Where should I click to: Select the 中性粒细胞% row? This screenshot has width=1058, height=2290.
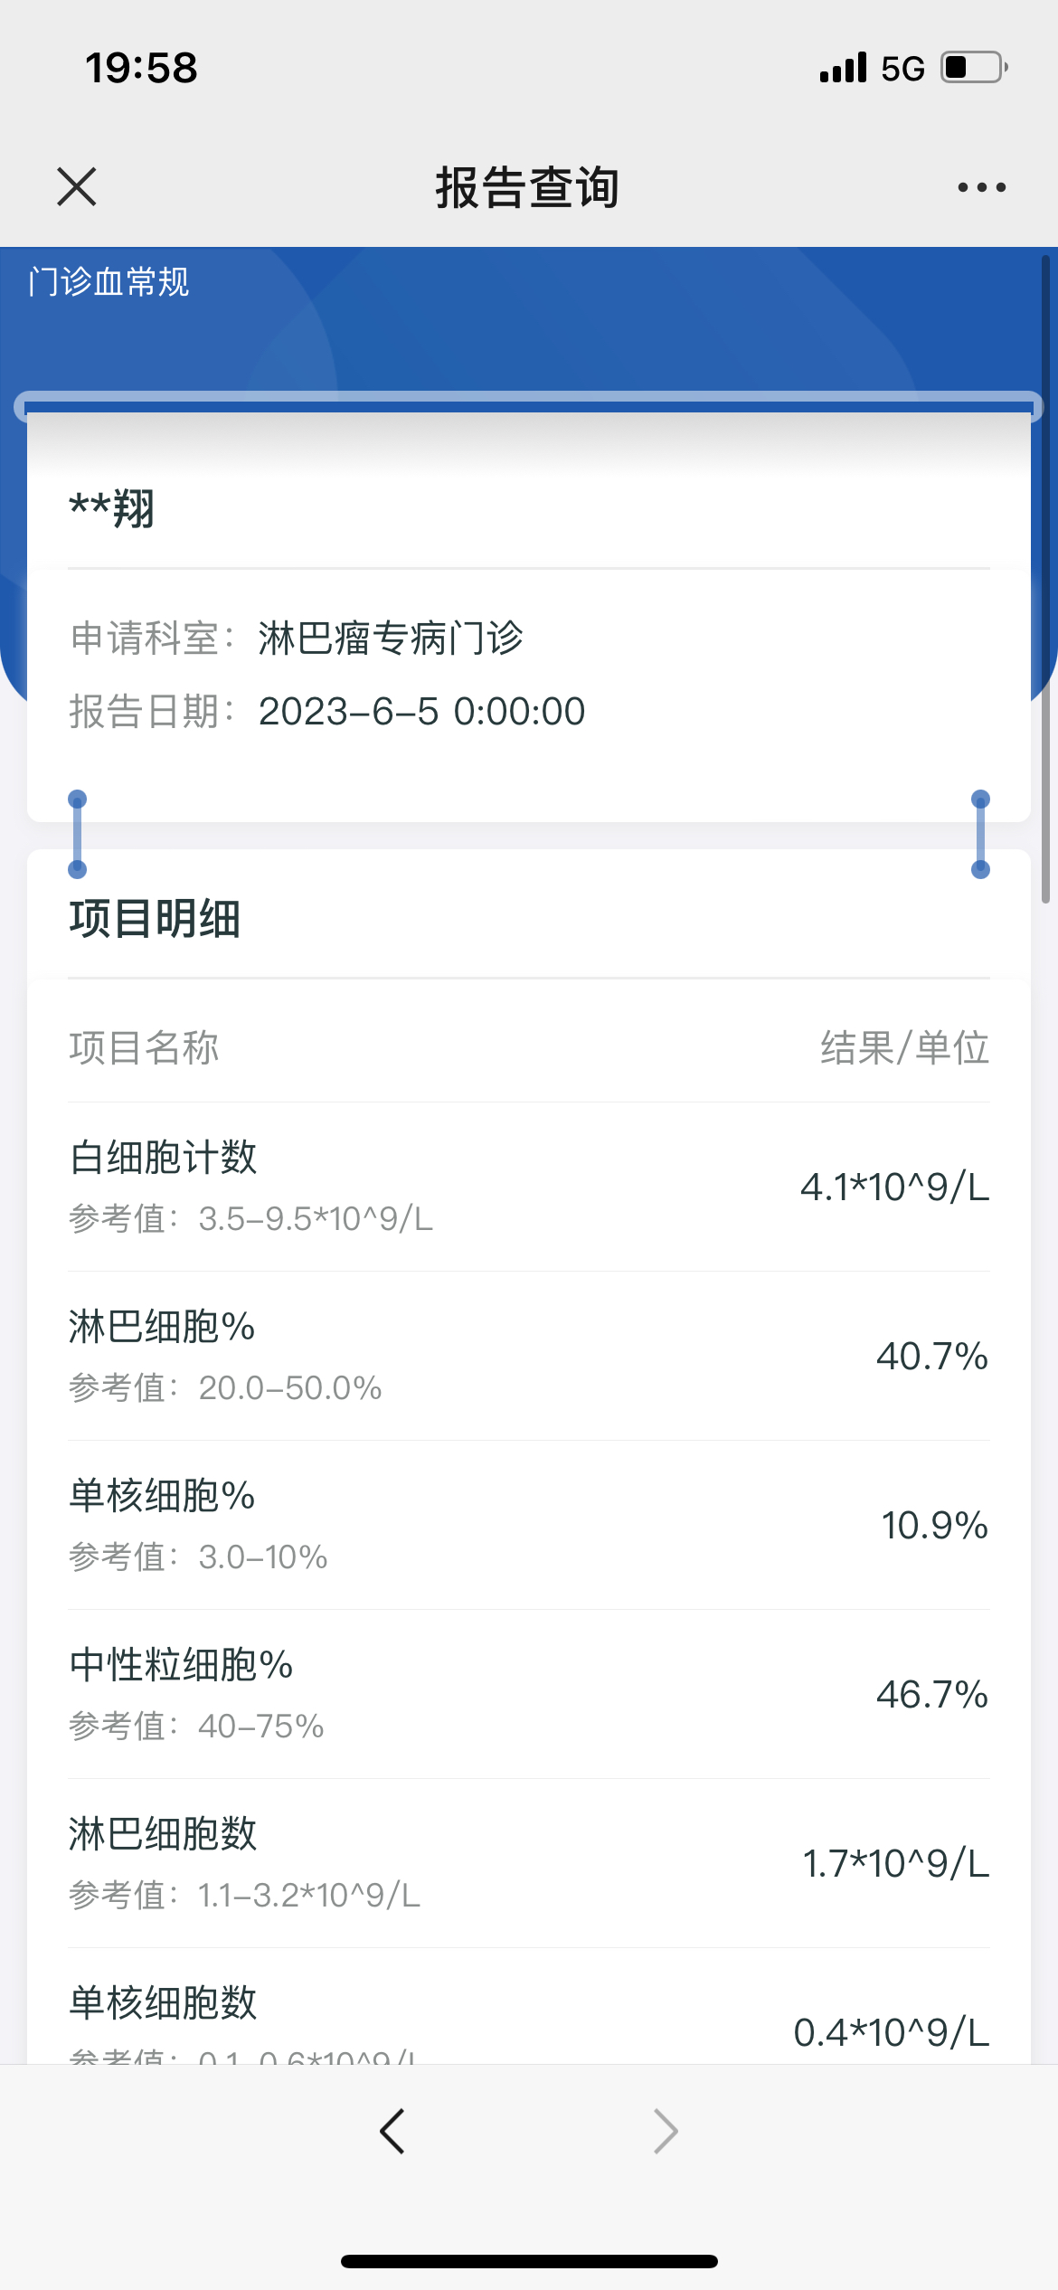click(x=529, y=1694)
